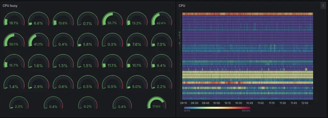328x118 pixels.
Task: Click the heatmap color gradient legend bar
Action: (217, 108)
